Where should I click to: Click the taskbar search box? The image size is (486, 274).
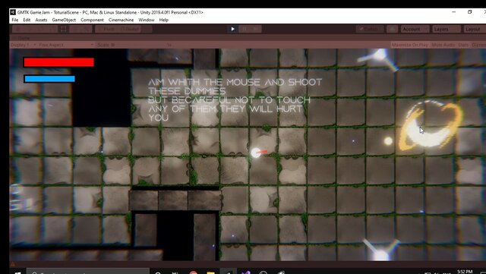pos(88,272)
